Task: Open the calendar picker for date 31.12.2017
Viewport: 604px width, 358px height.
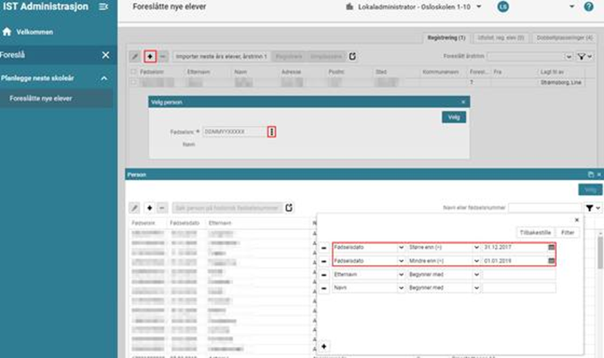Action: [x=551, y=246]
